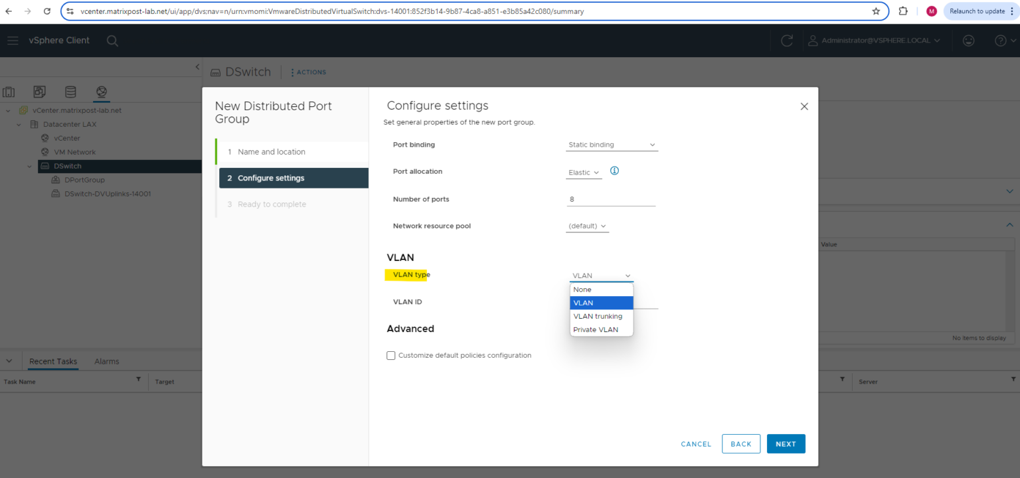Open the feedback smiley icon
This screenshot has height=478, width=1020.
tap(968, 40)
